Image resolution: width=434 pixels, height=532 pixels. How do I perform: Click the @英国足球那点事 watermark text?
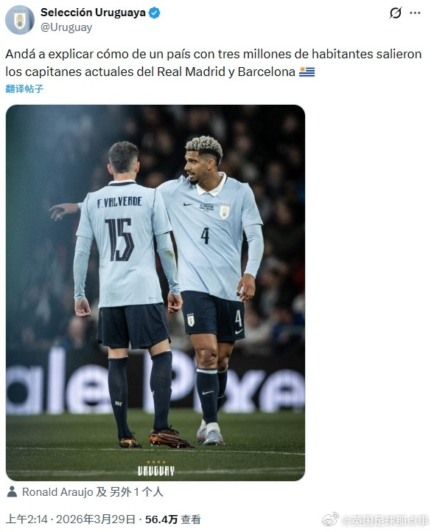click(385, 520)
